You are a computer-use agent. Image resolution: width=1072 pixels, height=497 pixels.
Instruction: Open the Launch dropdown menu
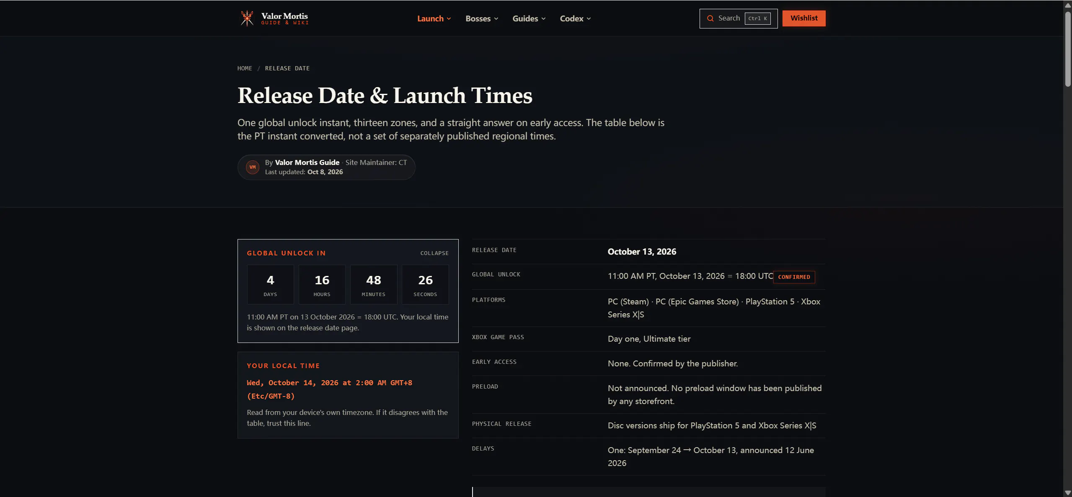434,18
